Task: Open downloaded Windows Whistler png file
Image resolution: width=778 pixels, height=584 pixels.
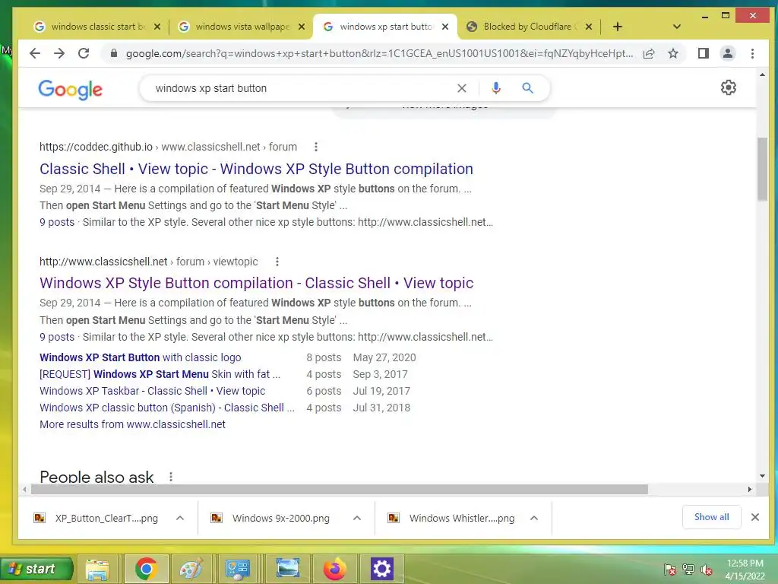Action: coord(451,518)
